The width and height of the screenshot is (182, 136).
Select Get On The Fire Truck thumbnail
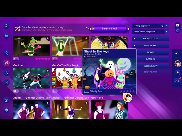click(x=67, y=78)
